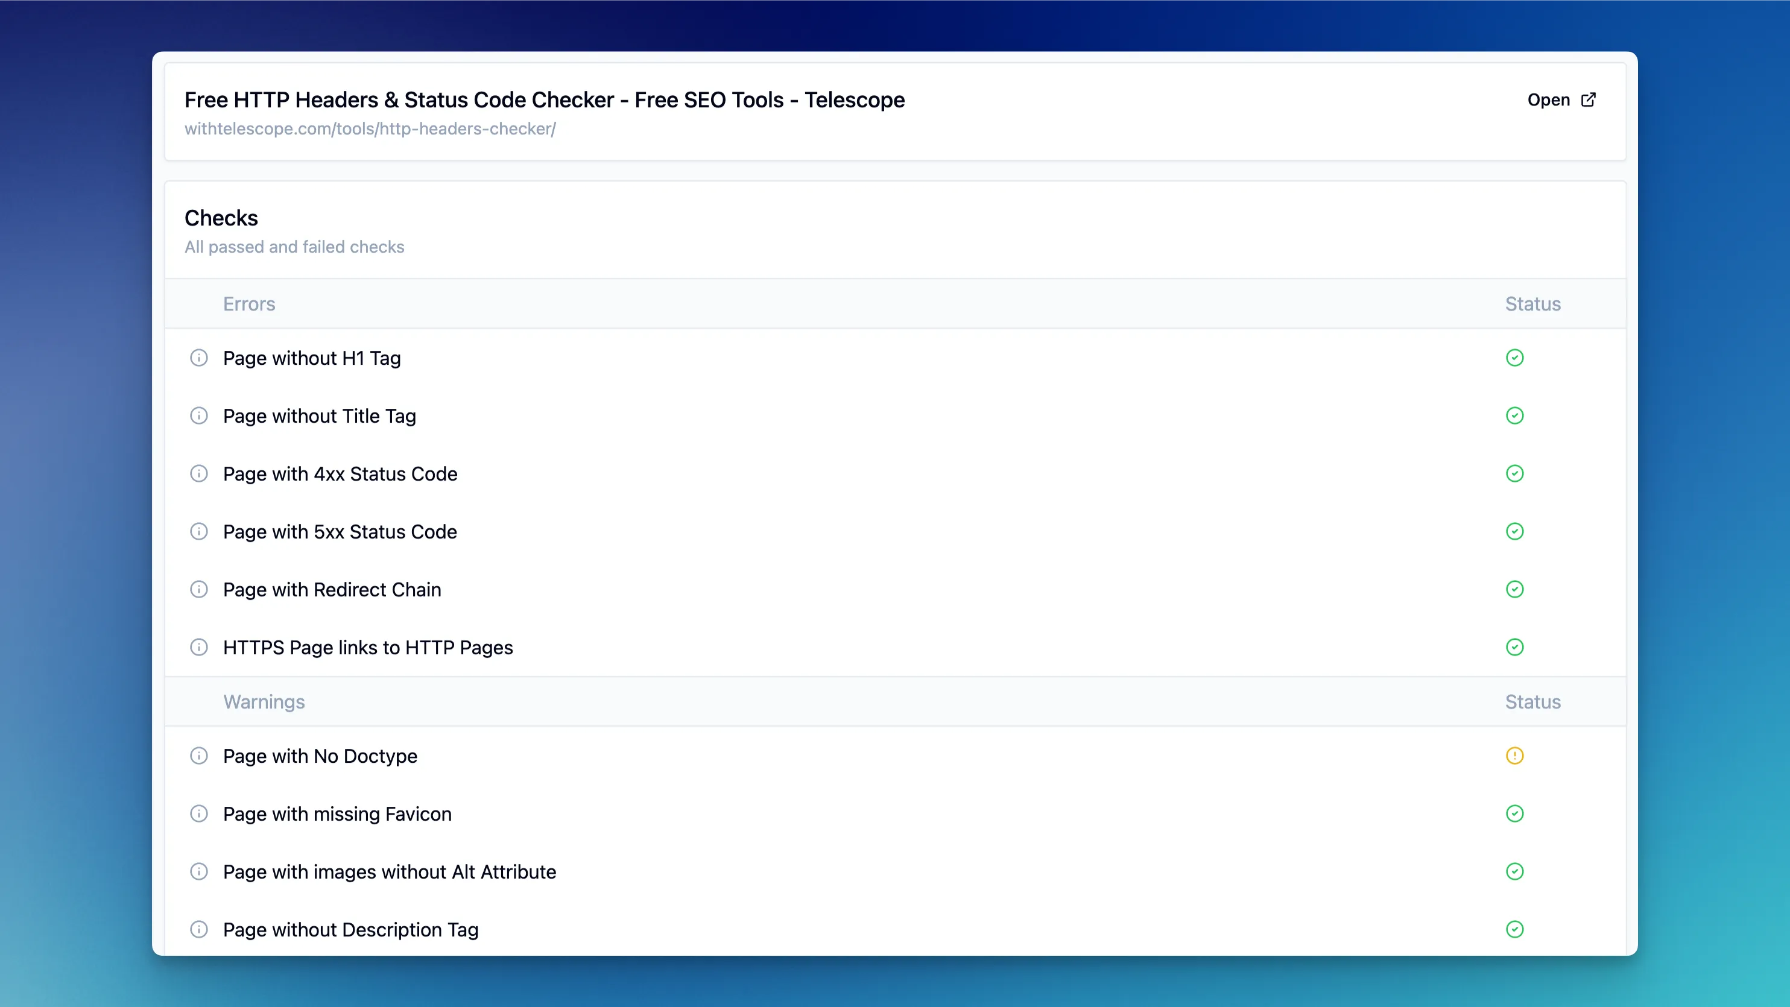This screenshot has width=1790, height=1007.
Task: Open the page via the Open button
Action: pos(1548,100)
